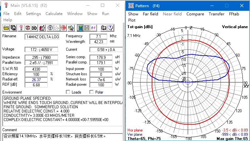
Task: Open the 3D viewer toolbar icon
Action: tap(34, 28)
